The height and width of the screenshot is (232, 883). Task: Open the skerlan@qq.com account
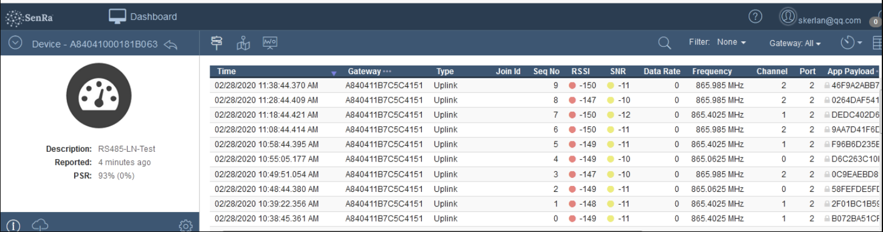(x=830, y=20)
